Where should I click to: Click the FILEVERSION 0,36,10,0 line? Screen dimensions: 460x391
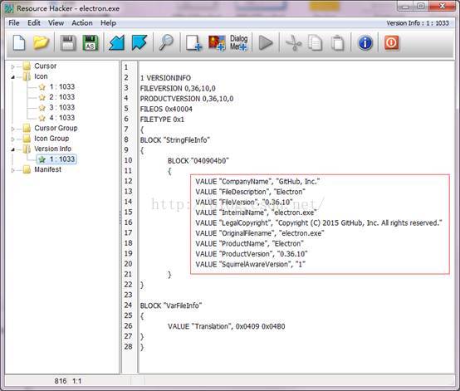[x=178, y=88]
